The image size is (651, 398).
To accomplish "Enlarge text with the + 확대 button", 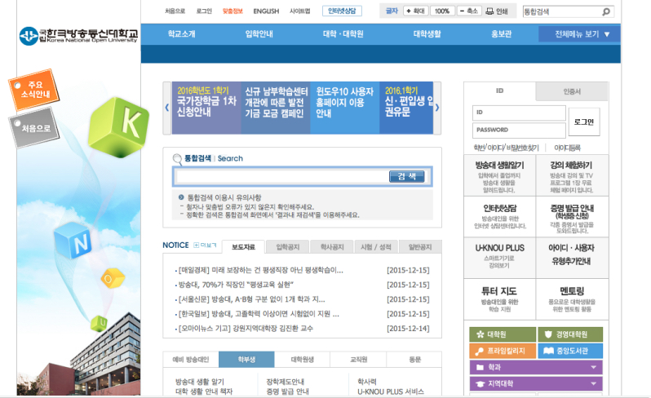I will 416,11.
